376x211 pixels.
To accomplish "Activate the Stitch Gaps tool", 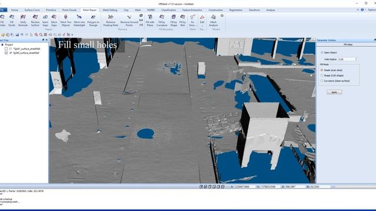I will click(54, 21).
